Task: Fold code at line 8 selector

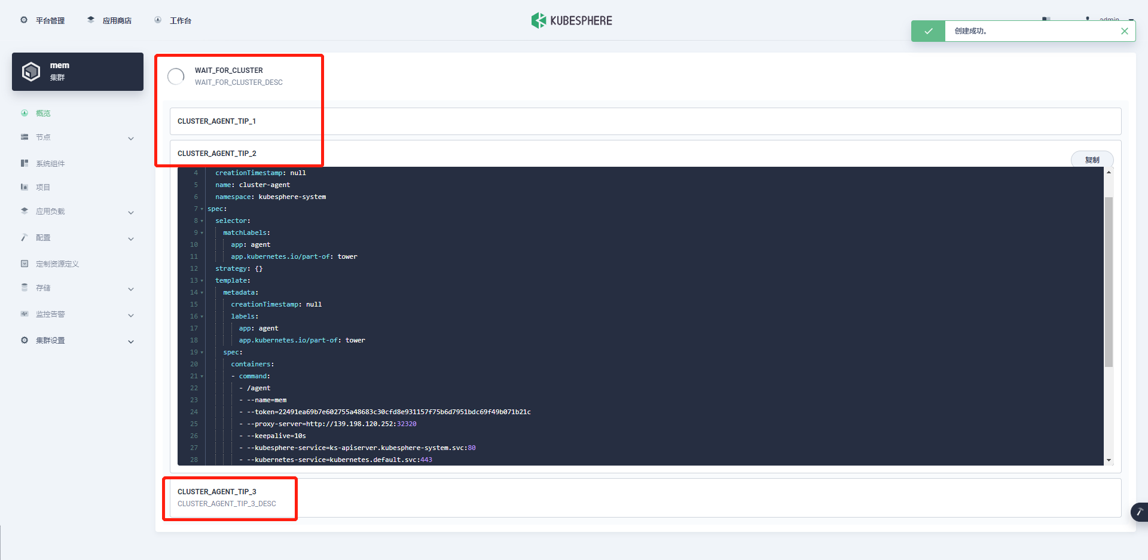Action: coord(202,221)
